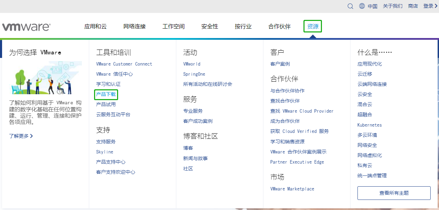
Task: Open the SpringOne link
Action: 194,74
